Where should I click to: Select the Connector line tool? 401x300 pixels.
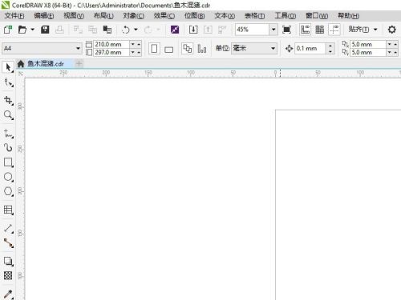coord(8,243)
